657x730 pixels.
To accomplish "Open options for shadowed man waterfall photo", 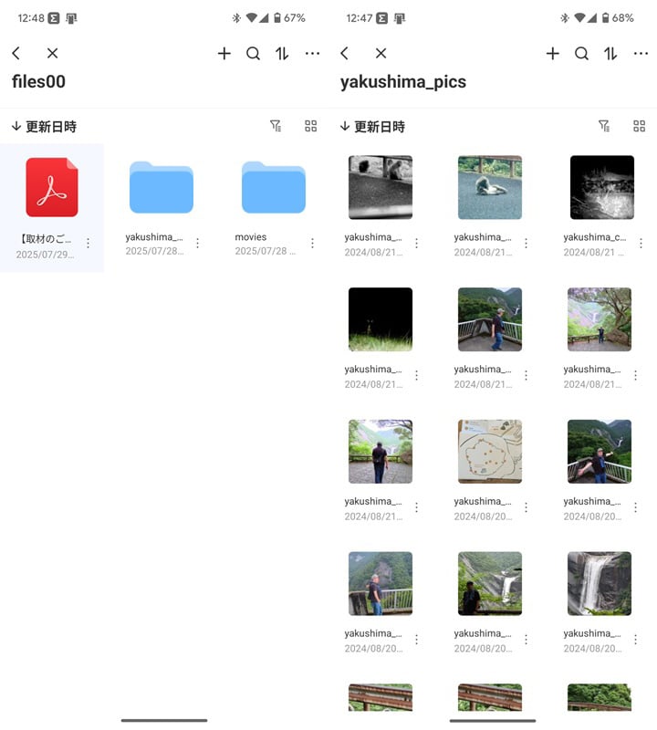I will (x=526, y=640).
